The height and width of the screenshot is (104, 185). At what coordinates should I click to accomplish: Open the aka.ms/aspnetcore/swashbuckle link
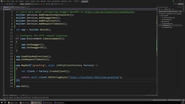[110, 12]
